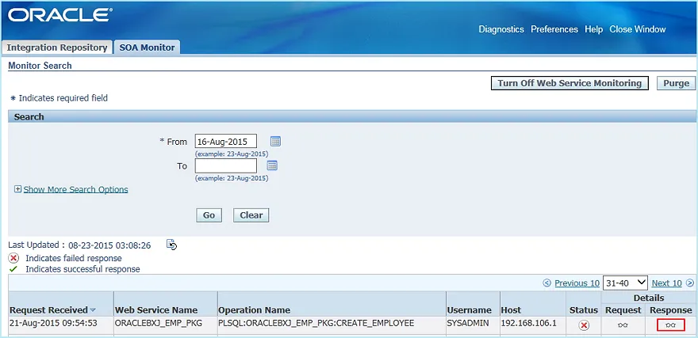
Task: Click Close Window in header
Action: point(638,29)
